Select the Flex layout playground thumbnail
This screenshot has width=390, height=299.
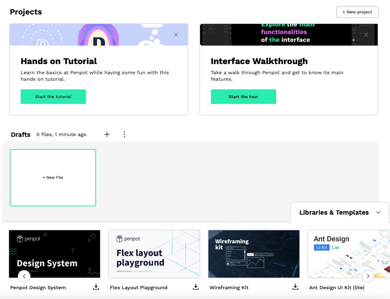click(x=154, y=253)
